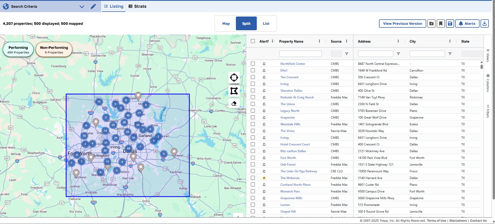Check the box for Chapel Hill row
495x224 pixels.
tap(253, 211)
